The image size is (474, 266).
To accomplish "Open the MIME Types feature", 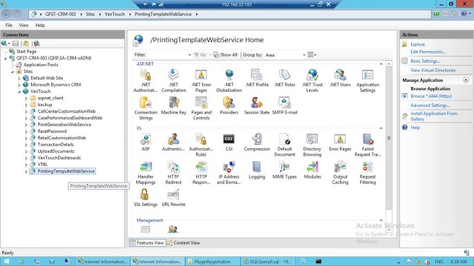I will [x=285, y=170].
